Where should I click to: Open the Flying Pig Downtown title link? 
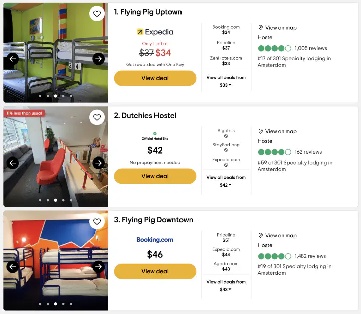point(153,220)
